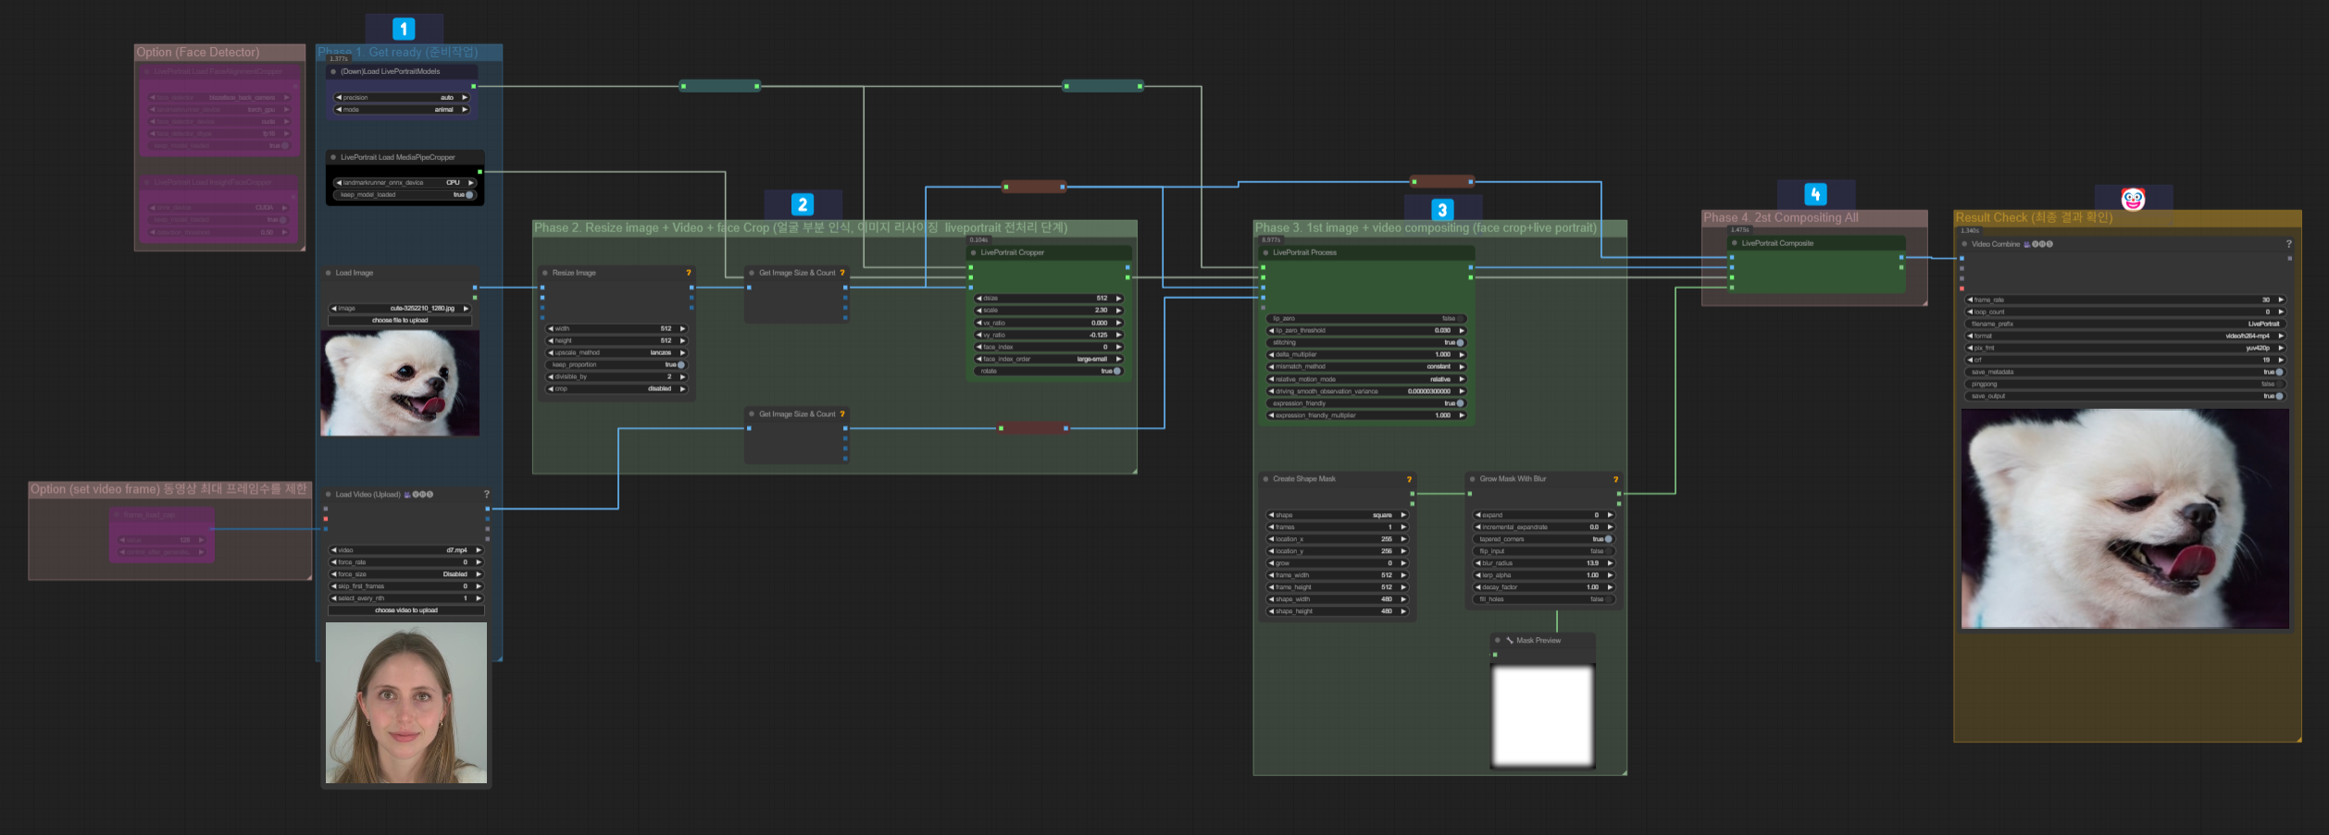Open the shape dropdown in Create Shape Mask

point(1336,515)
